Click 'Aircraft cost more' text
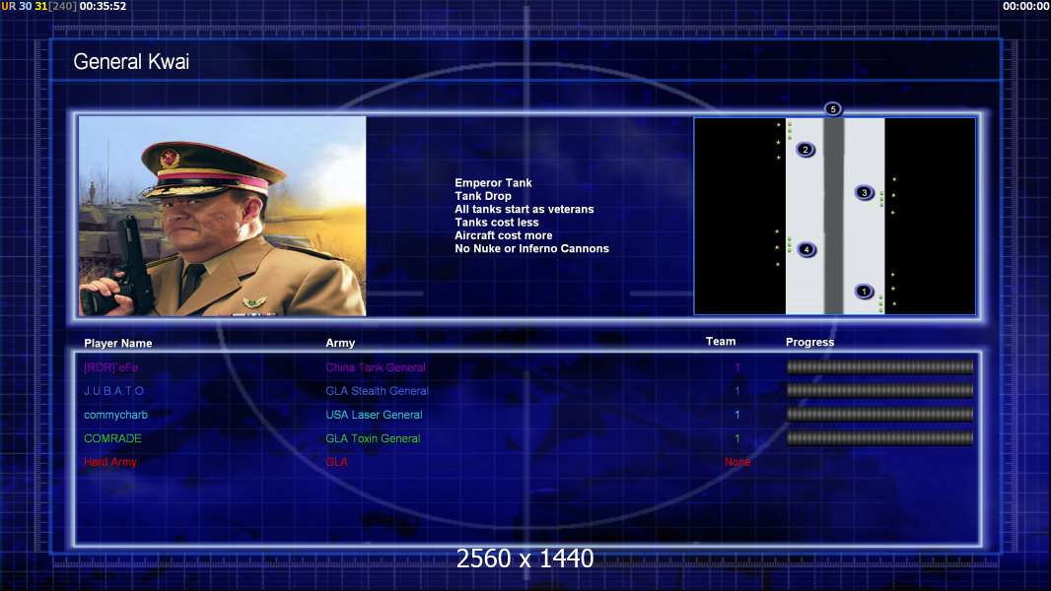 (x=504, y=235)
